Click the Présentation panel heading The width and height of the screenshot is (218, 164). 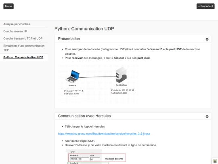point(69,39)
